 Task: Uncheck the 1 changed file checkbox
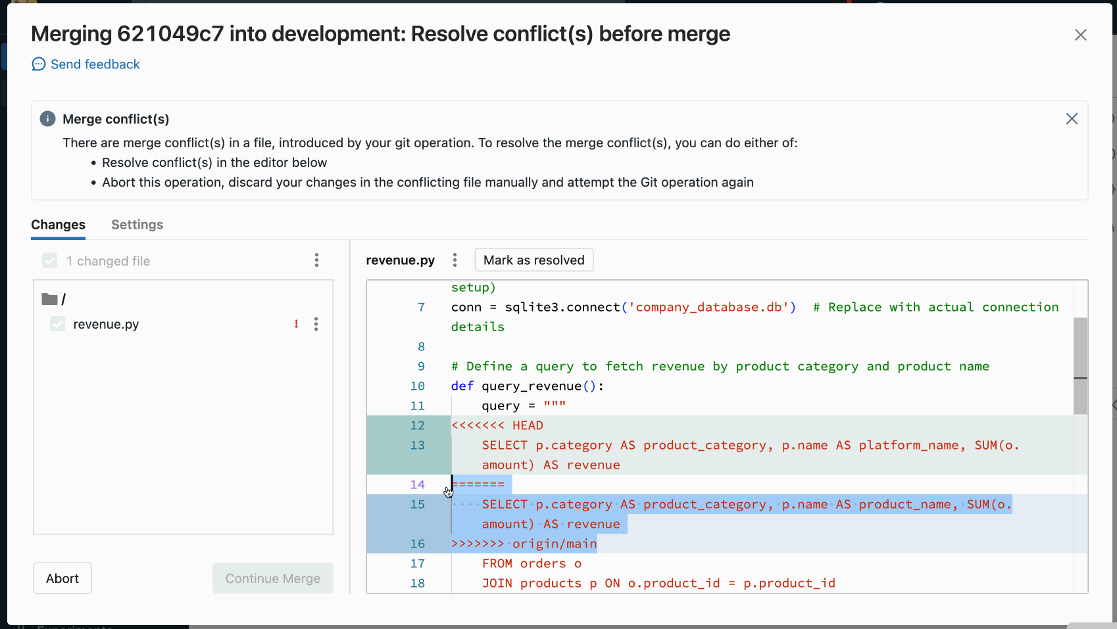49,260
